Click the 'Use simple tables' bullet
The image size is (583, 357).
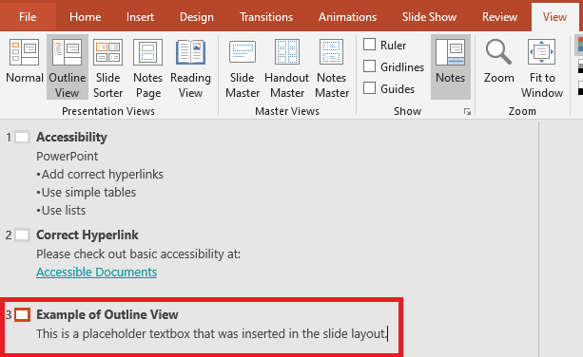point(87,192)
